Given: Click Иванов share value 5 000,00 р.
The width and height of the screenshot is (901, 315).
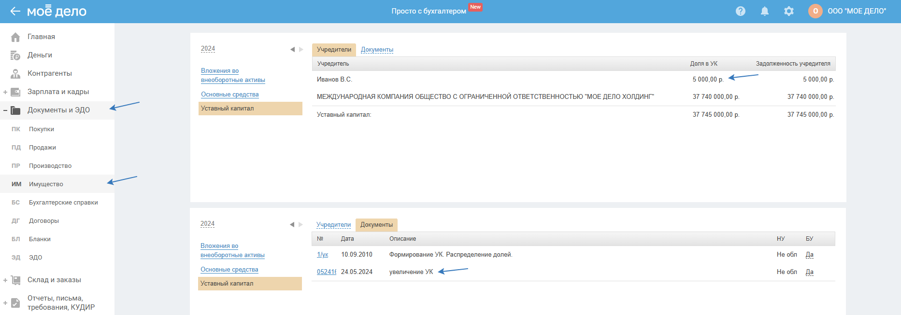Looking at the screenshot, I should [x=708, y=80].
